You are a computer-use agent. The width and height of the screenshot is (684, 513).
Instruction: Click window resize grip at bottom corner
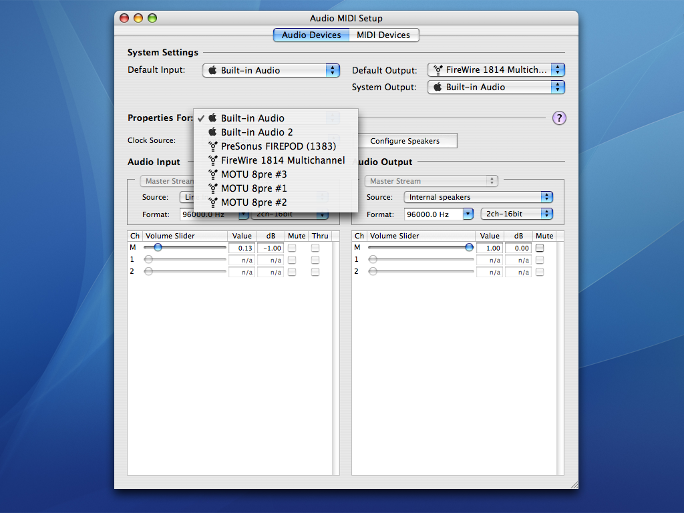tap(574, 485)
